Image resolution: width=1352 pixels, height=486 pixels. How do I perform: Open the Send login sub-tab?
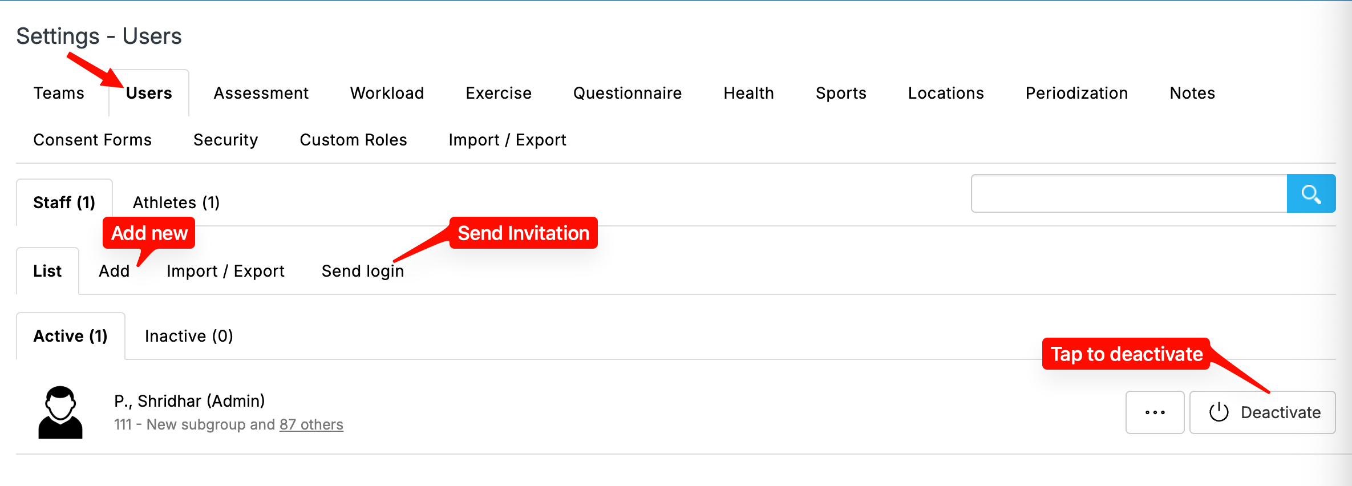363,271
